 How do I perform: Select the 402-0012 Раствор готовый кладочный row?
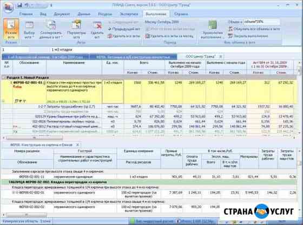pos(149,127)
